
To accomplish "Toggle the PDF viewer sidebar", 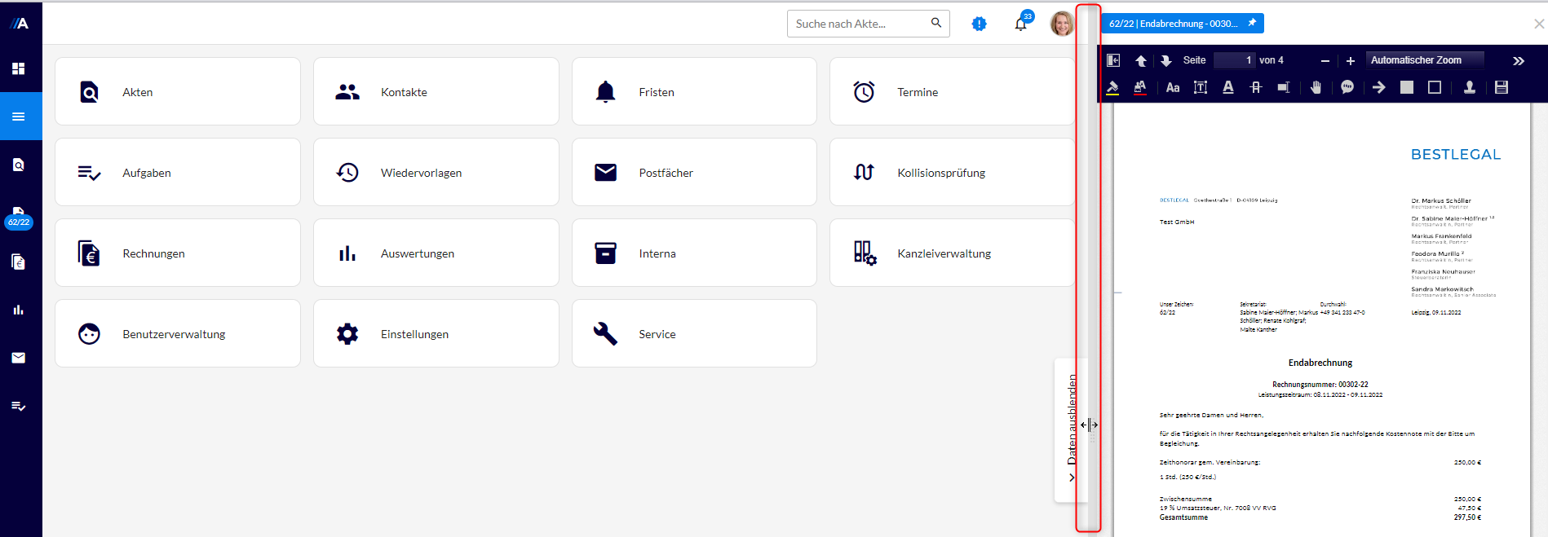I will [1113, 60].
